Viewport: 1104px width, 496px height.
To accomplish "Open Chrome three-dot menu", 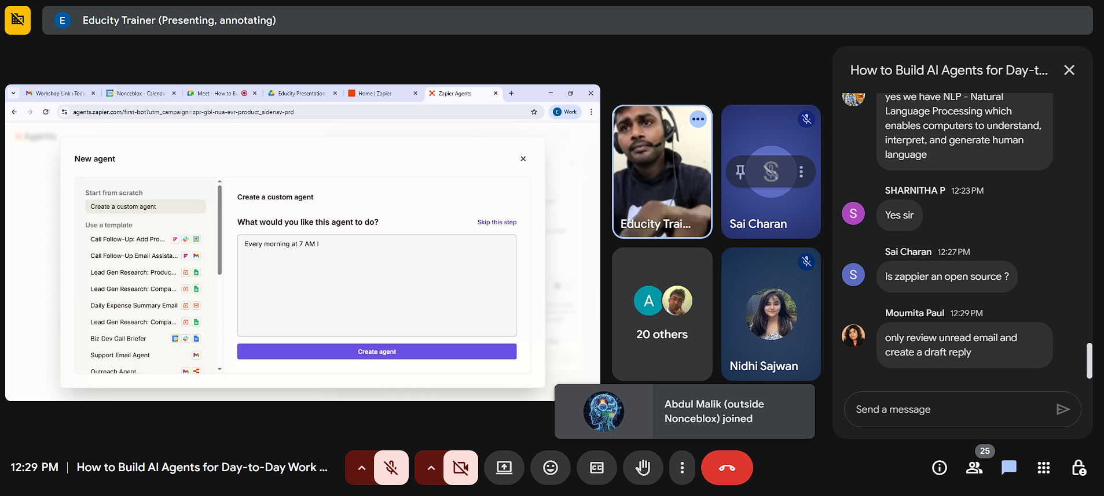I will 591,112.
